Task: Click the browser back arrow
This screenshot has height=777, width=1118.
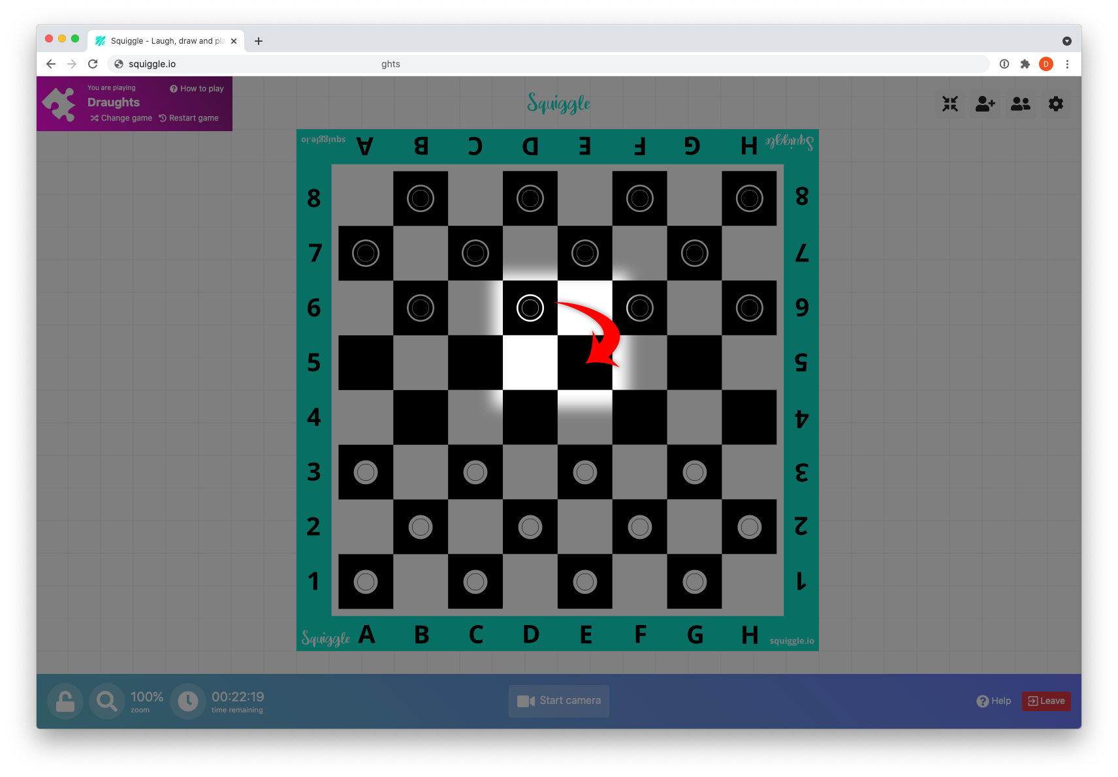Action: coord(51,64)
